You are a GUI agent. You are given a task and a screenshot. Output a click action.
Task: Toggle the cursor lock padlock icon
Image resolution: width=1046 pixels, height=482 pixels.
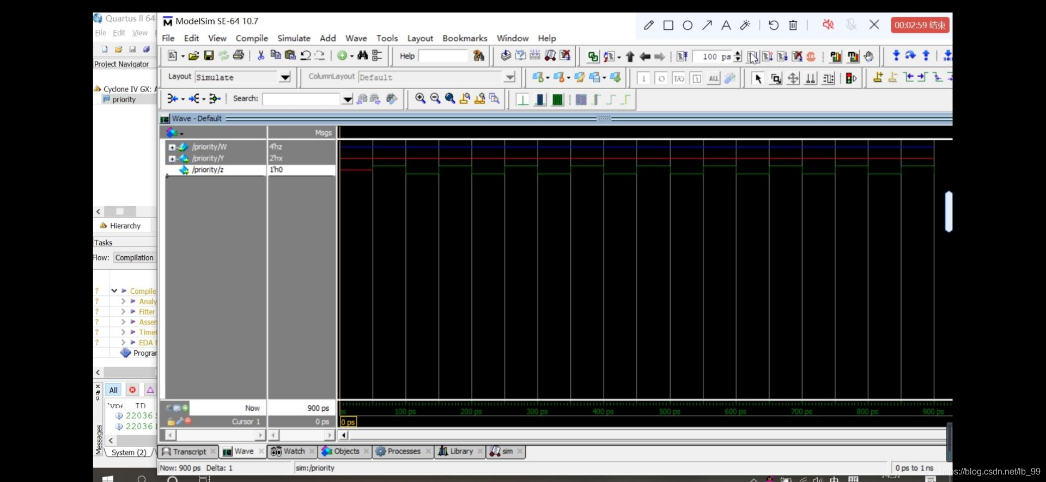[x=171, y=421]
